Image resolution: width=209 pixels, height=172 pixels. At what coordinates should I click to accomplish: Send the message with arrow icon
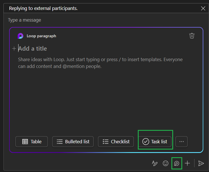(x=201, y=163)
